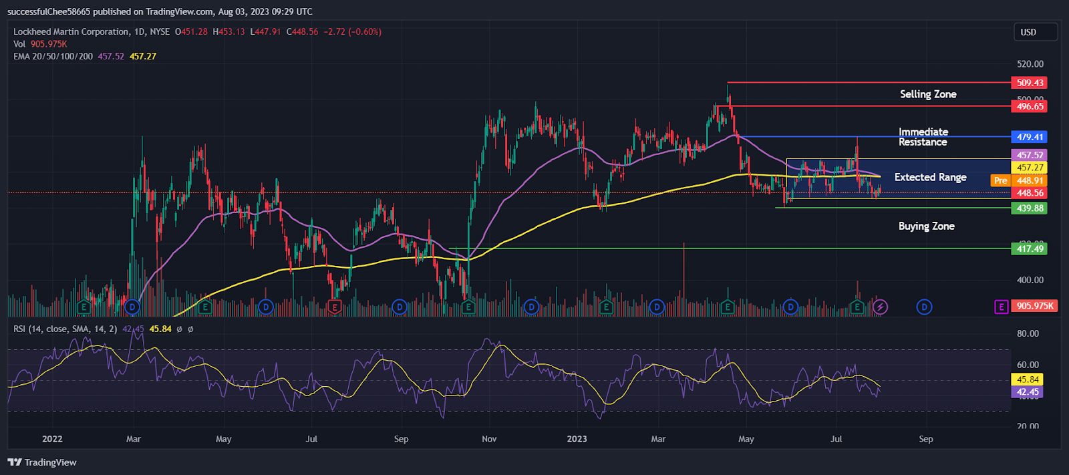Click the earliest green earnings E marker

[84, 307]
